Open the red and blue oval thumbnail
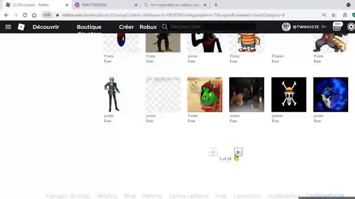The width and height of the screenshot is (355, 199). point(121,43)
